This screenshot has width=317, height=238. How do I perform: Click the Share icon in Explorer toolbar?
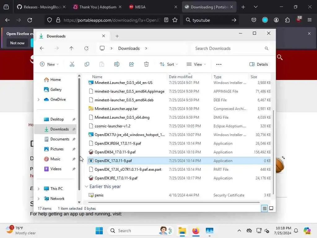(131, 64)
